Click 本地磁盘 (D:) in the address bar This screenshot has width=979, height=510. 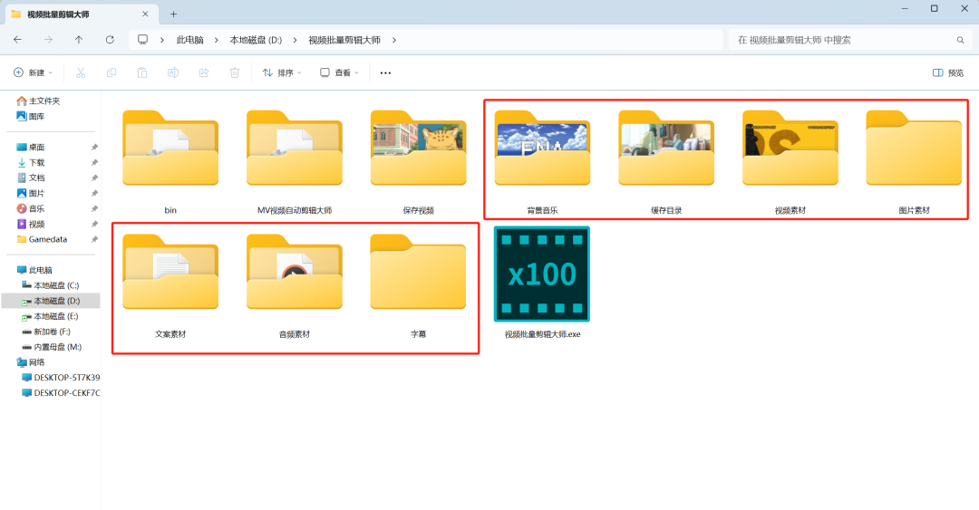click(256, 40)
